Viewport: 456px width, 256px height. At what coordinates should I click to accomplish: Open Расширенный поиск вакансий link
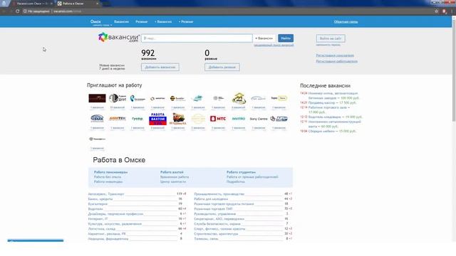point(274,45)
